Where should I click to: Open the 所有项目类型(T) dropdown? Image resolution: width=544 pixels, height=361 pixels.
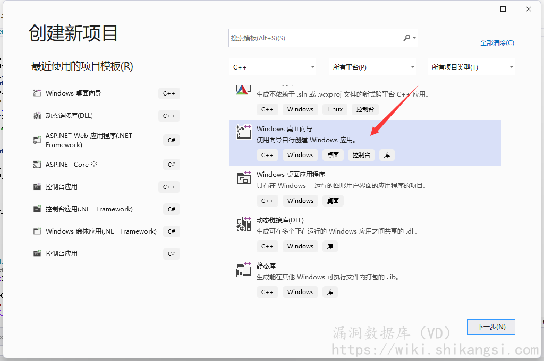click(472, 67)
